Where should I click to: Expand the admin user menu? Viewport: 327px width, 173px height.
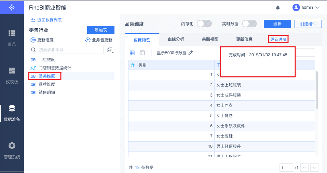pos(306,8)
